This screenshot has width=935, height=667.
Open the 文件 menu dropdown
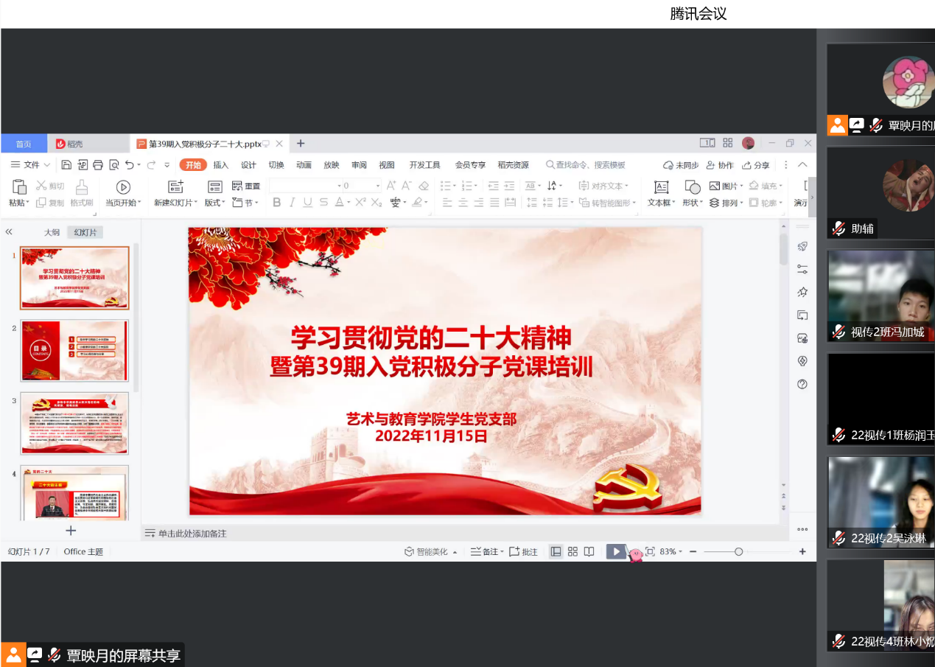click(x=31, y=165)
